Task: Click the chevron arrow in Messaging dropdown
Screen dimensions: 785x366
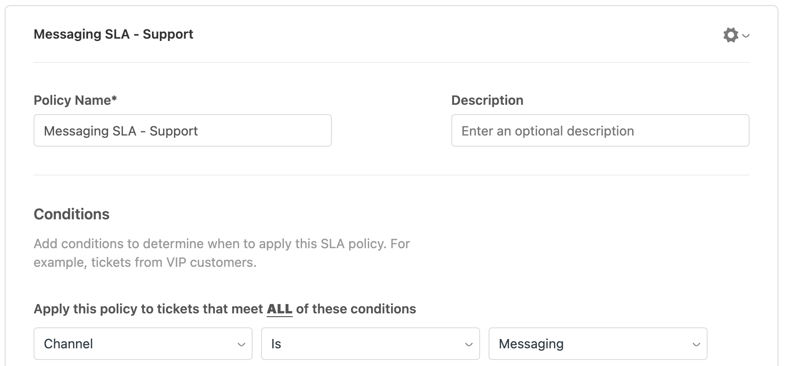Action: point(696,345)
